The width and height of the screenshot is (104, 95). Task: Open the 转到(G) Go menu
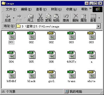click(x=56, y=9)
